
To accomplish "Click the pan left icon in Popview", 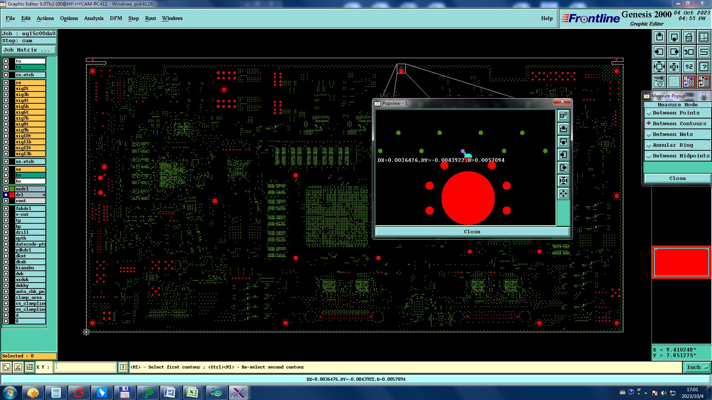I will (x=563, y=155).
